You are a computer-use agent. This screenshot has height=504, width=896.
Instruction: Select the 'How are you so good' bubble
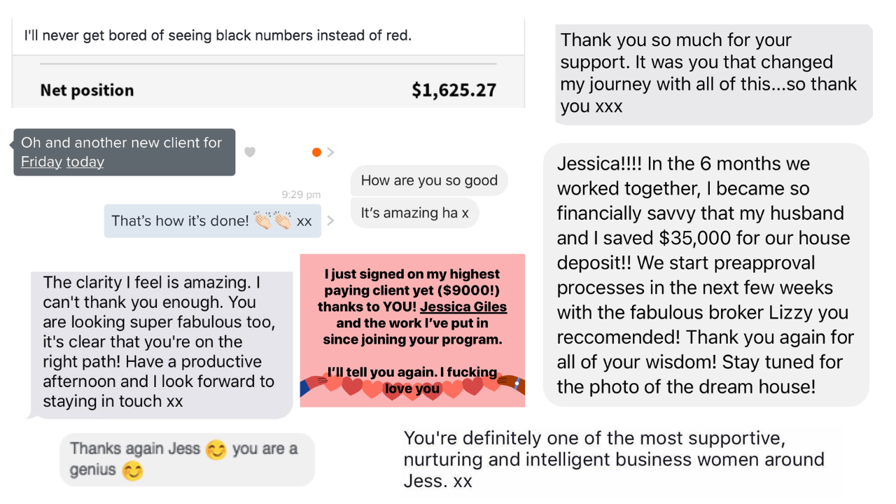[429, 181]
